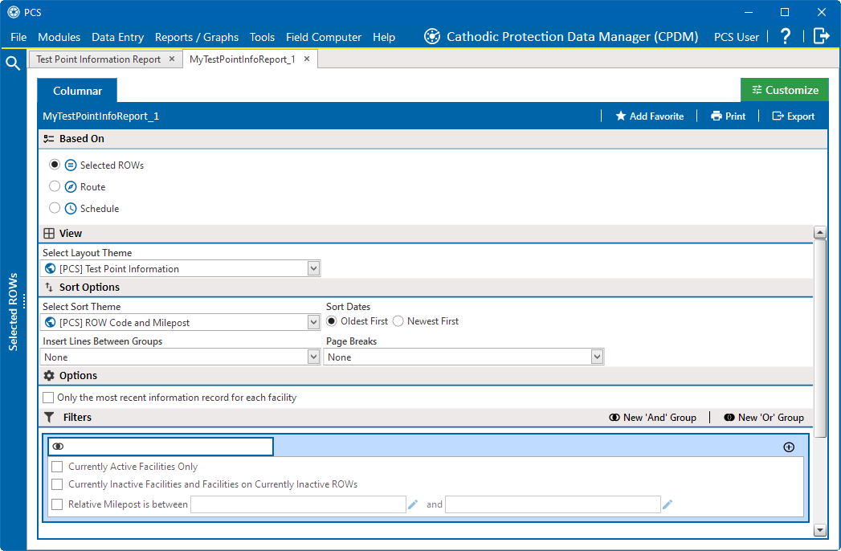Open the Reports / Graphs menu
The height and width of the screenshot is (551, 841).
pyautogui.click(x=197, y=37)
